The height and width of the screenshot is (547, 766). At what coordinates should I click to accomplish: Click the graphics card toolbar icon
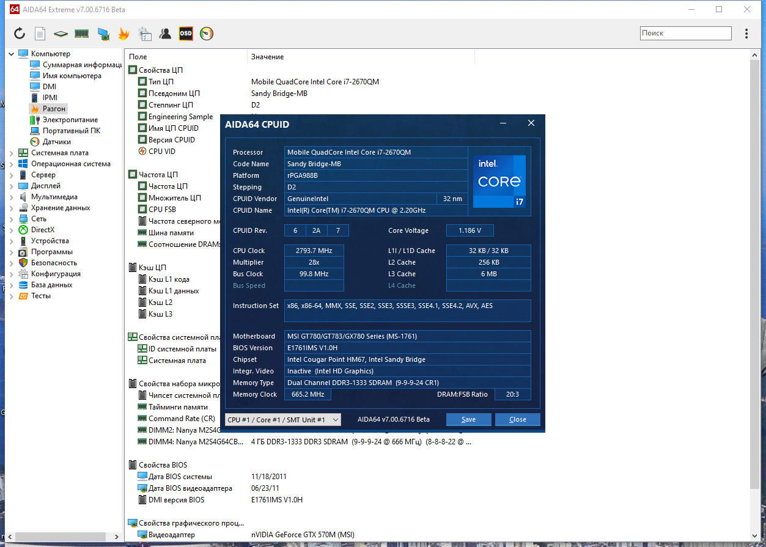click(104, 33)
